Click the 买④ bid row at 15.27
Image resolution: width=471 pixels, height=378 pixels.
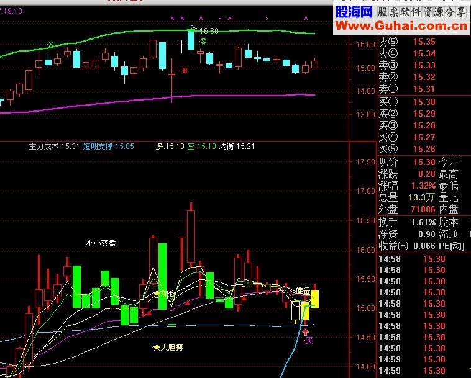click(x=407, y=137)
